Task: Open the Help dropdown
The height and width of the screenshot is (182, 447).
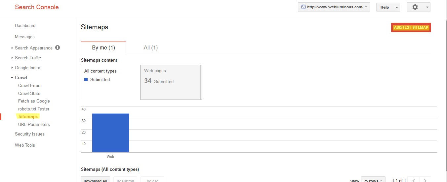Action: [388, 7]
